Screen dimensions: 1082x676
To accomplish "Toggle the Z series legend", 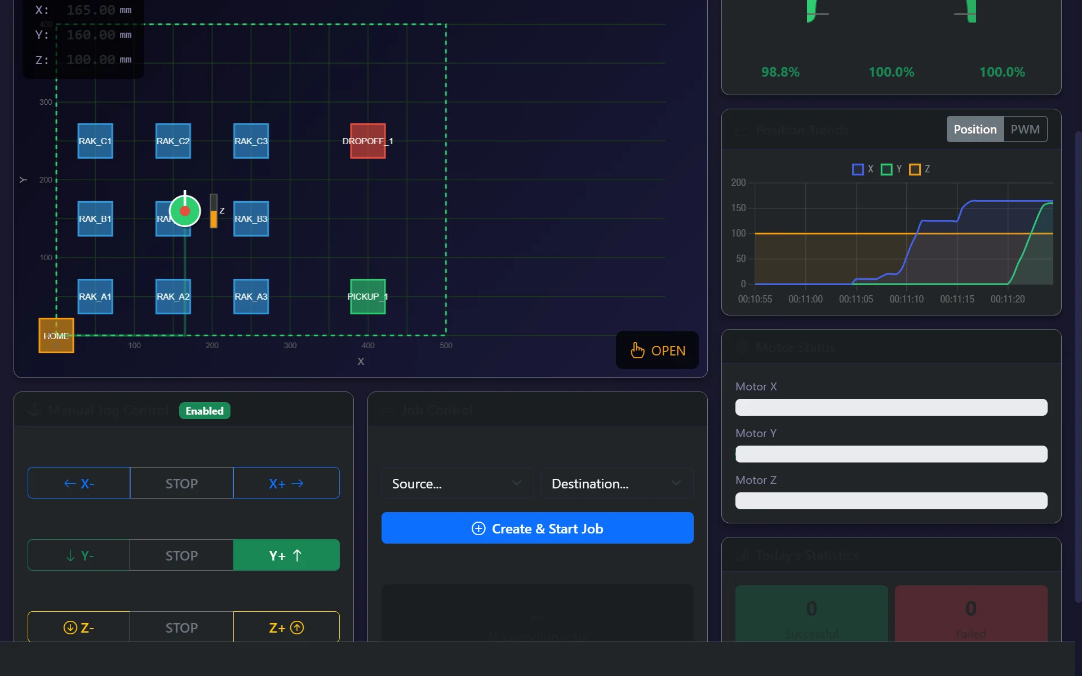I will [x=919, y=169].
